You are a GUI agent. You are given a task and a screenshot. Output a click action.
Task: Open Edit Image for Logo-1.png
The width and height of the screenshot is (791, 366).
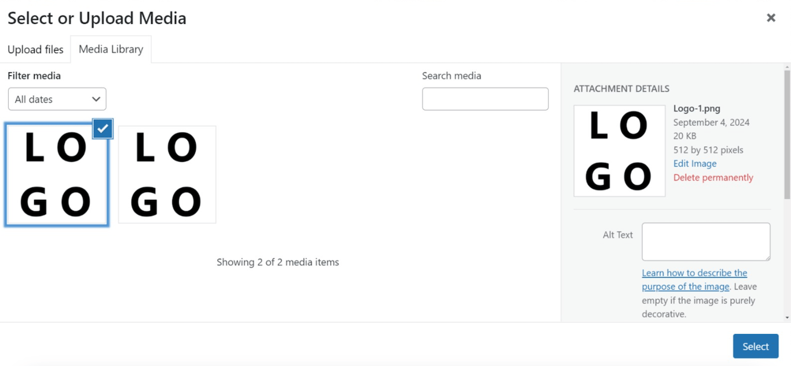click(694, 163)
